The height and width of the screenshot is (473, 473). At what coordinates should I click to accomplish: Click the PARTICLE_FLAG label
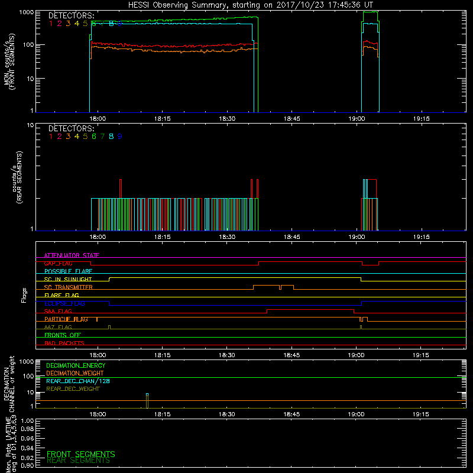click(x=66, y=319)
